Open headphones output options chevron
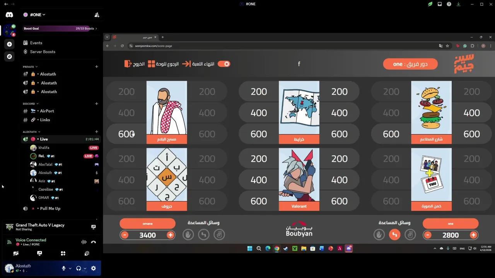 [85, 268]
